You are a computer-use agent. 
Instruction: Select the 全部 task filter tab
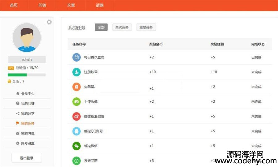click(101, 27)
